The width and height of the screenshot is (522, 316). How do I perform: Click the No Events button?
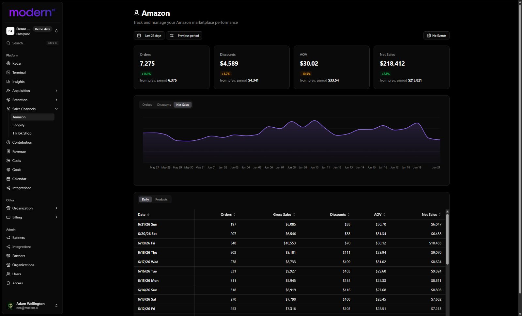436,36
